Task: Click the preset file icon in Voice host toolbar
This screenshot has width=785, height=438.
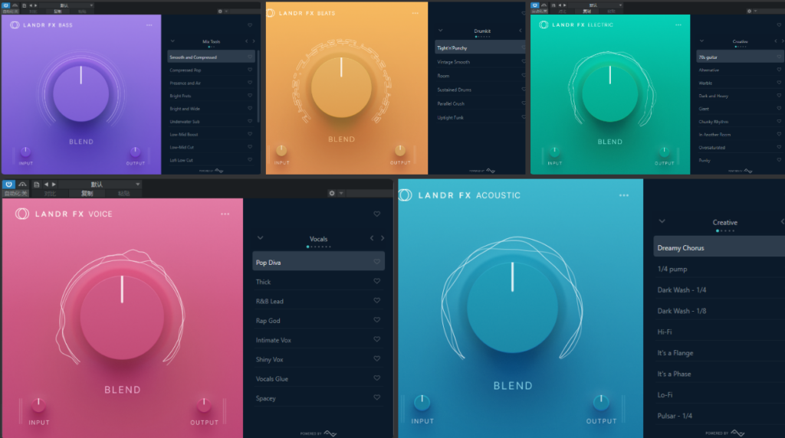Action: pos(37,185)
